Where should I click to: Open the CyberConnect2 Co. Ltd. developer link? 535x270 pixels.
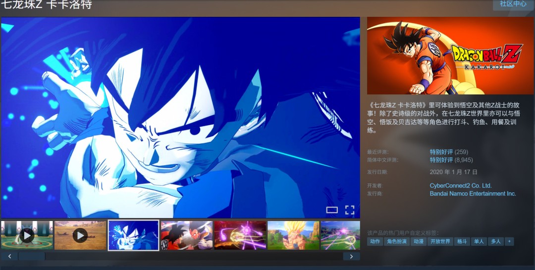[460, 185]
